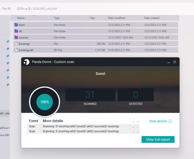Select the efi folder icon
Screen dimensions: 194x159
point(16,31)
